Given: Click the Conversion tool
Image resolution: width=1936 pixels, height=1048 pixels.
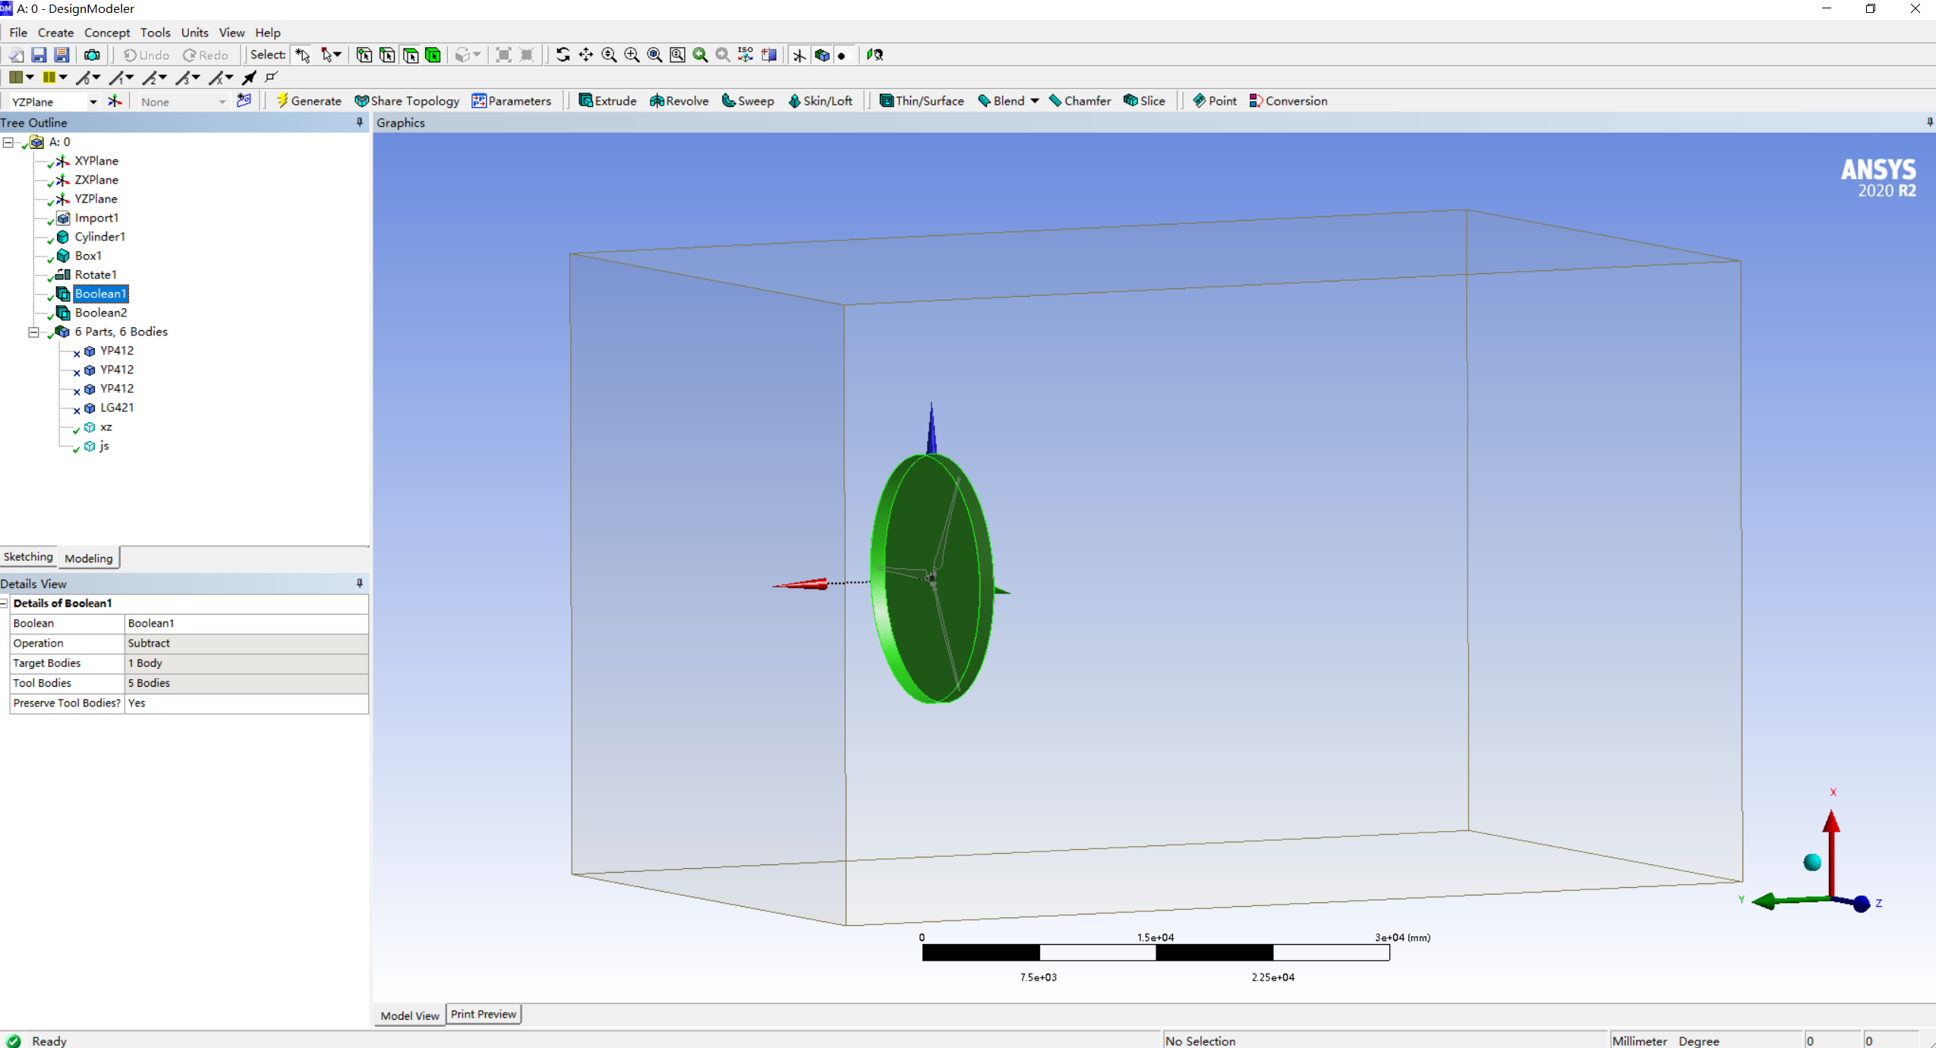Looking at the screenshot, I should tap(1288, 101).
